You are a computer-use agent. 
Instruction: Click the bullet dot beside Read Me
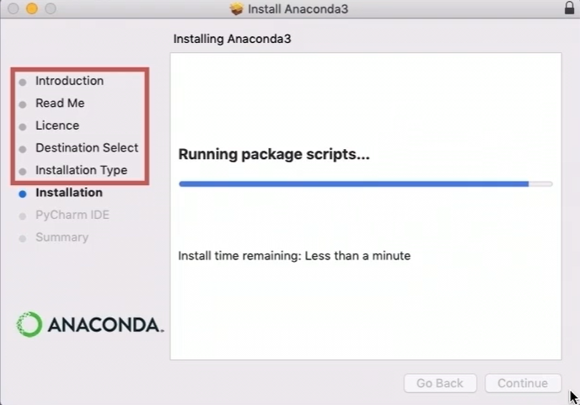pyautogui.click(x=23, y=104)
